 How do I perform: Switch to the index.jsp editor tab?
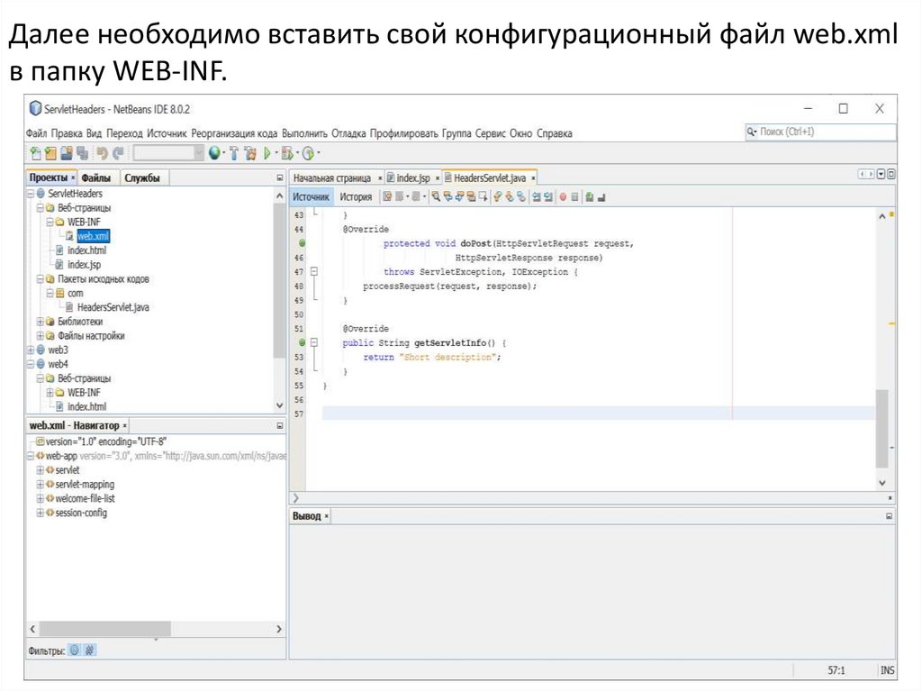(x=412, y=178)
